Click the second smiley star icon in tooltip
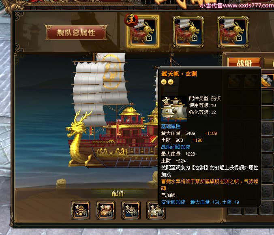Image resolution: width=274 pixels, height=235 pixels. 171,82
